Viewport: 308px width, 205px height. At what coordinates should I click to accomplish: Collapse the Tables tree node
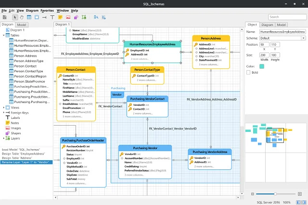pyautogui.click(x=3, y=35)
